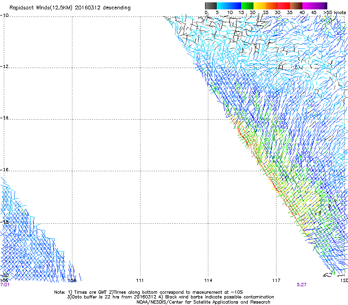Click the 117 longitude axis label
Viewport: 348px width, 305px height.
pos(277,281)
